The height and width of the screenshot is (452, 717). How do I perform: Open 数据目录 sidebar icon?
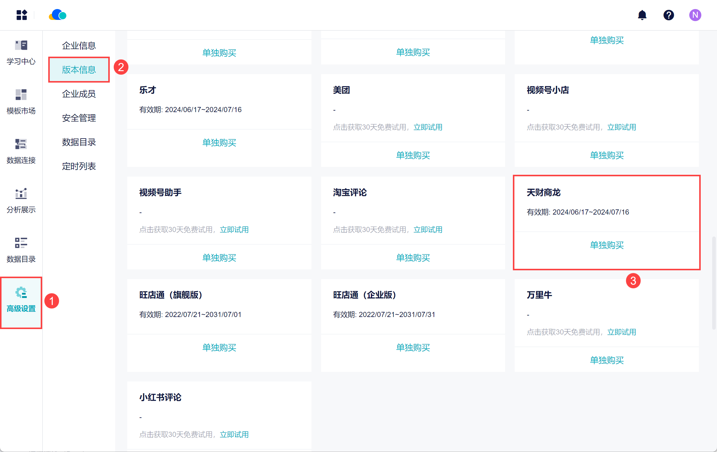[x=21, y=250]
